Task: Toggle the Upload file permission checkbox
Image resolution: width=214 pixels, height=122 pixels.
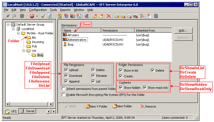Action: (66, 70)
